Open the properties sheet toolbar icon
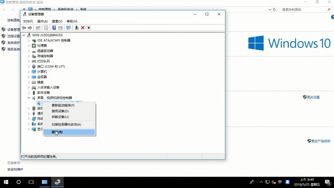Image resolution: width=334 pixels, height=188 pixels. (46, 28)
